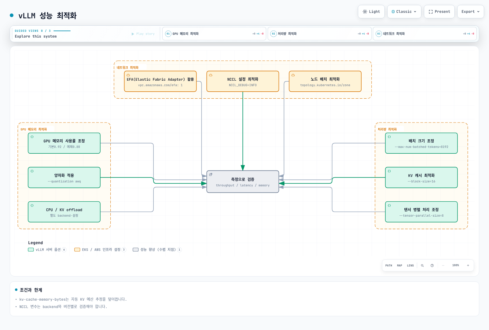Viewport: 489px width, 330px height.
Task: Click code icon on 배치 크기 조정 node
Action: [x=389, y=137]
